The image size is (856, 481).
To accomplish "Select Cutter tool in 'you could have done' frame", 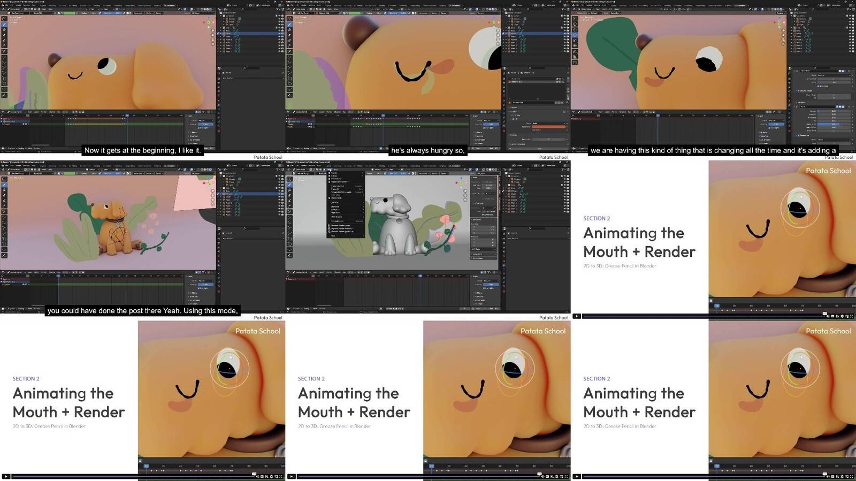I will (4, 206).
